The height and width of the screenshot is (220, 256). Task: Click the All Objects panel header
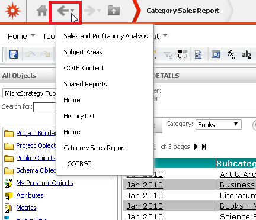[x=19, y=76]
